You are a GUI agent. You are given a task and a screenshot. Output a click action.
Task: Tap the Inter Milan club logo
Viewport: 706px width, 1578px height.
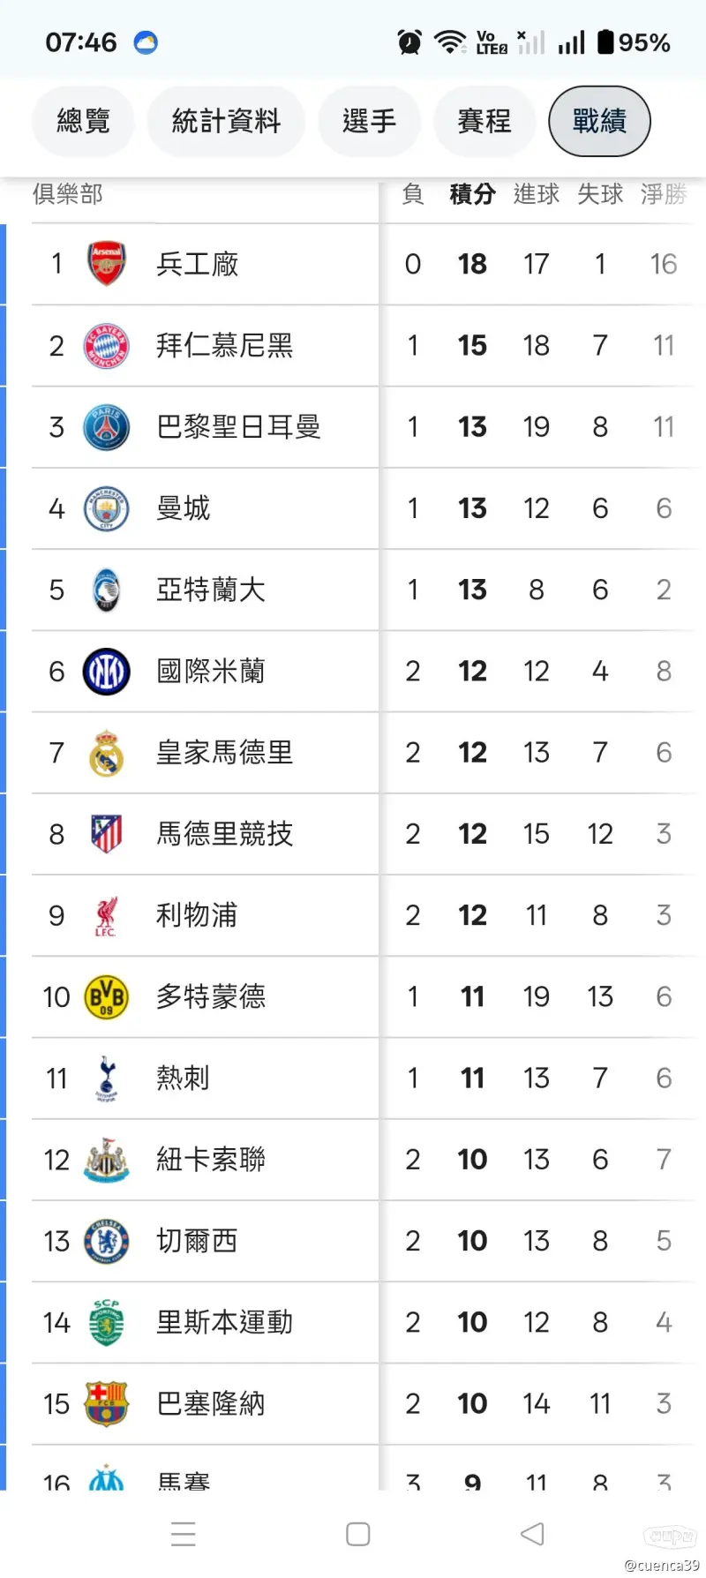click(106, 672)
